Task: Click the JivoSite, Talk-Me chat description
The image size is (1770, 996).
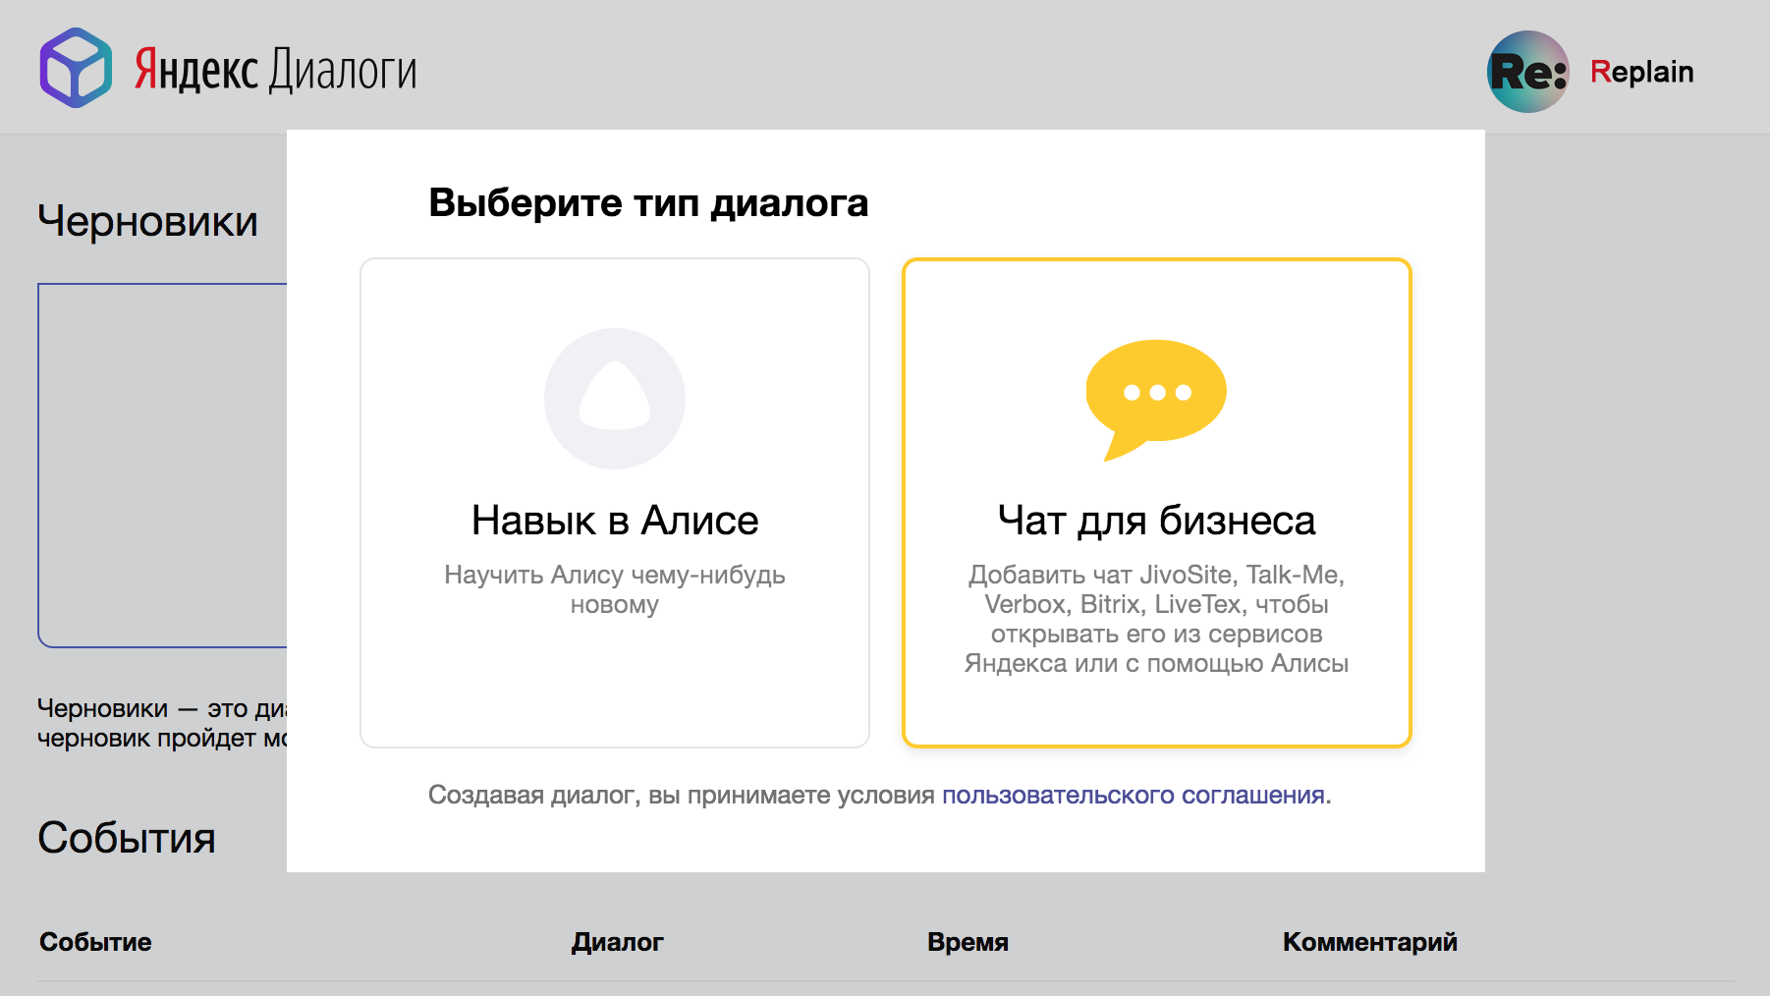Action: (x=1156, y=619)
